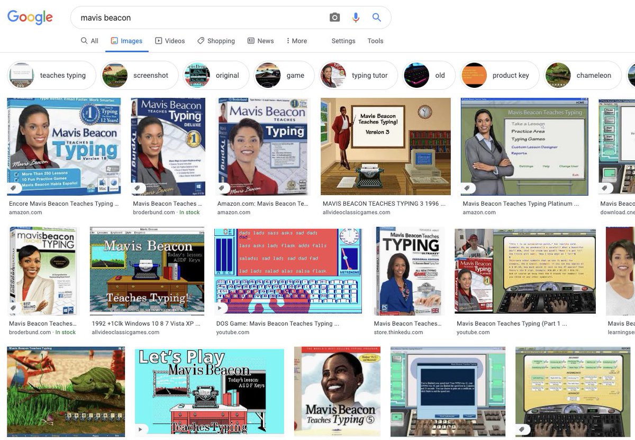This screenshot has height=440, width=635.
Task: Open the Videos tab
Action: (170, 41)
